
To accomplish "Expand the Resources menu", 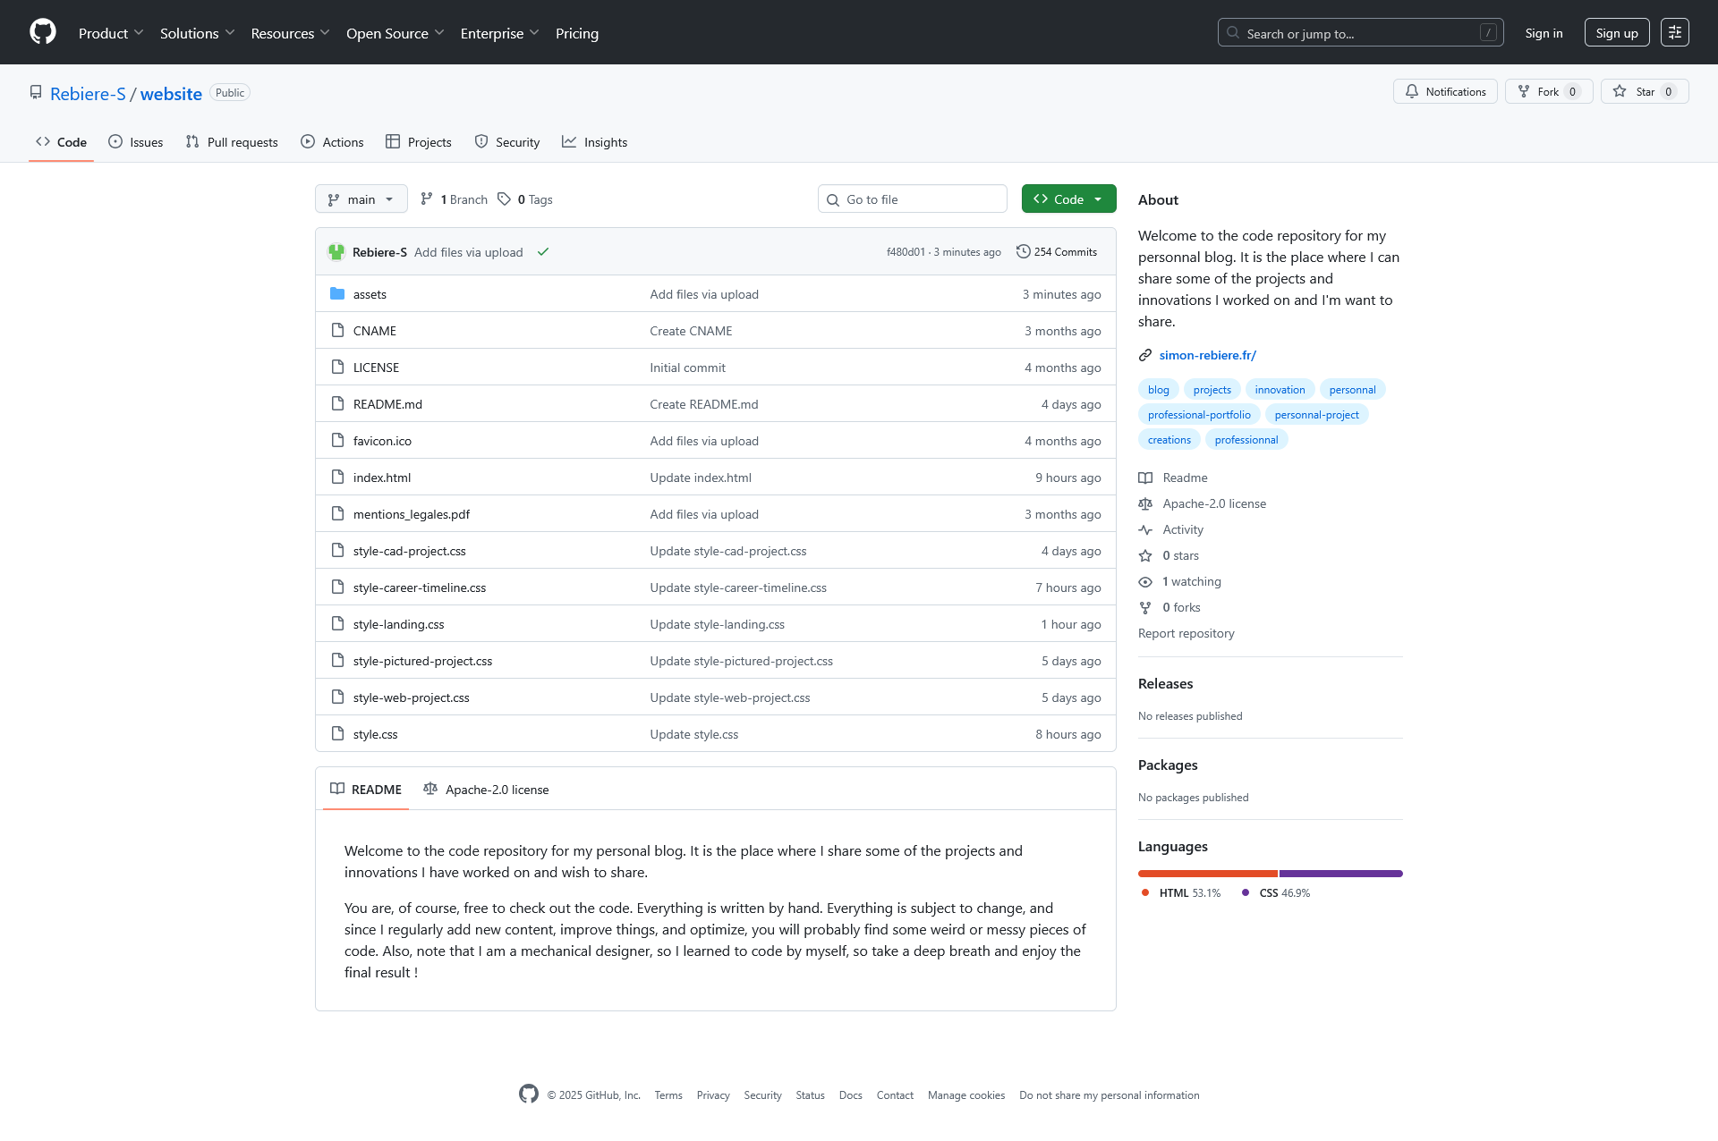I will pos(290,33).
